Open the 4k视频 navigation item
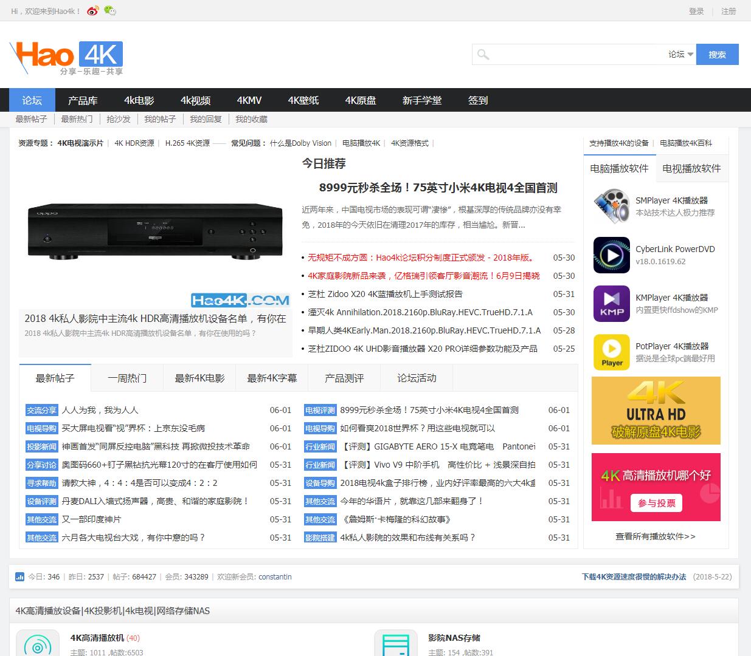The width and height of the screenshot is (751, 656). (x=196, y=100)
